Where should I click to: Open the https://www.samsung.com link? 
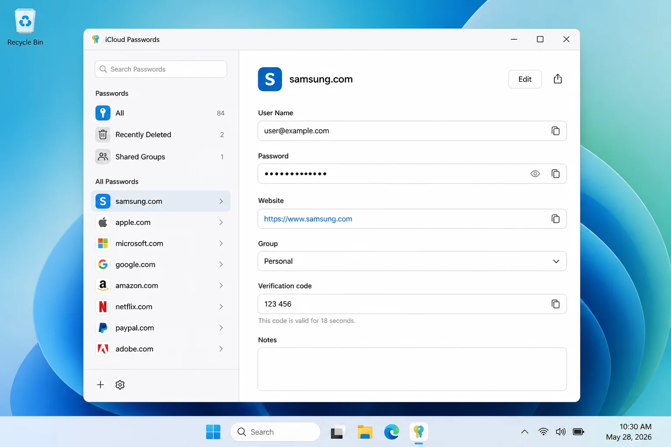click(x=308, y=219)
